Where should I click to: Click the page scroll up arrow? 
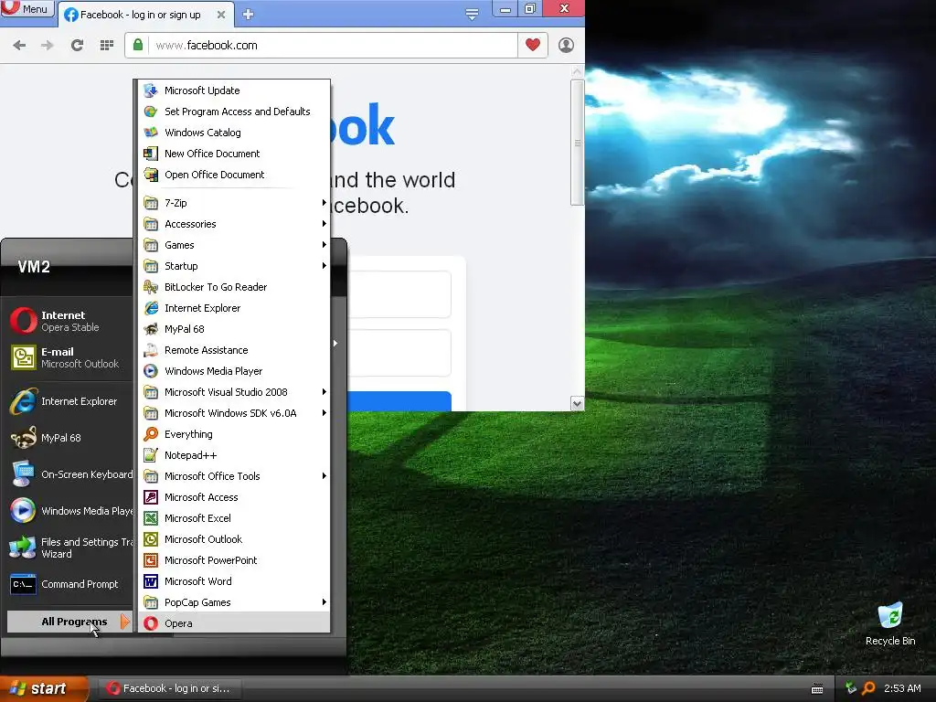577,72
